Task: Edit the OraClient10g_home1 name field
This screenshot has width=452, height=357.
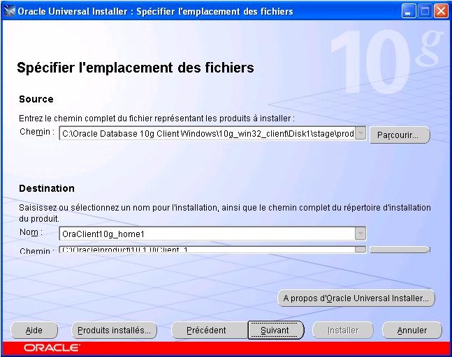Action: point(207,234)
